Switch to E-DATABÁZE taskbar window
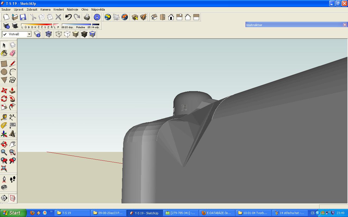Screen dimensions: 348x217 coord(217,213)
